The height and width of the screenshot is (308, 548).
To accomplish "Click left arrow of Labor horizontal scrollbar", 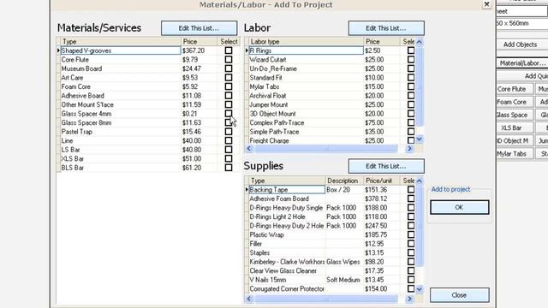I will pyautogui.click(x=249, y=148).
